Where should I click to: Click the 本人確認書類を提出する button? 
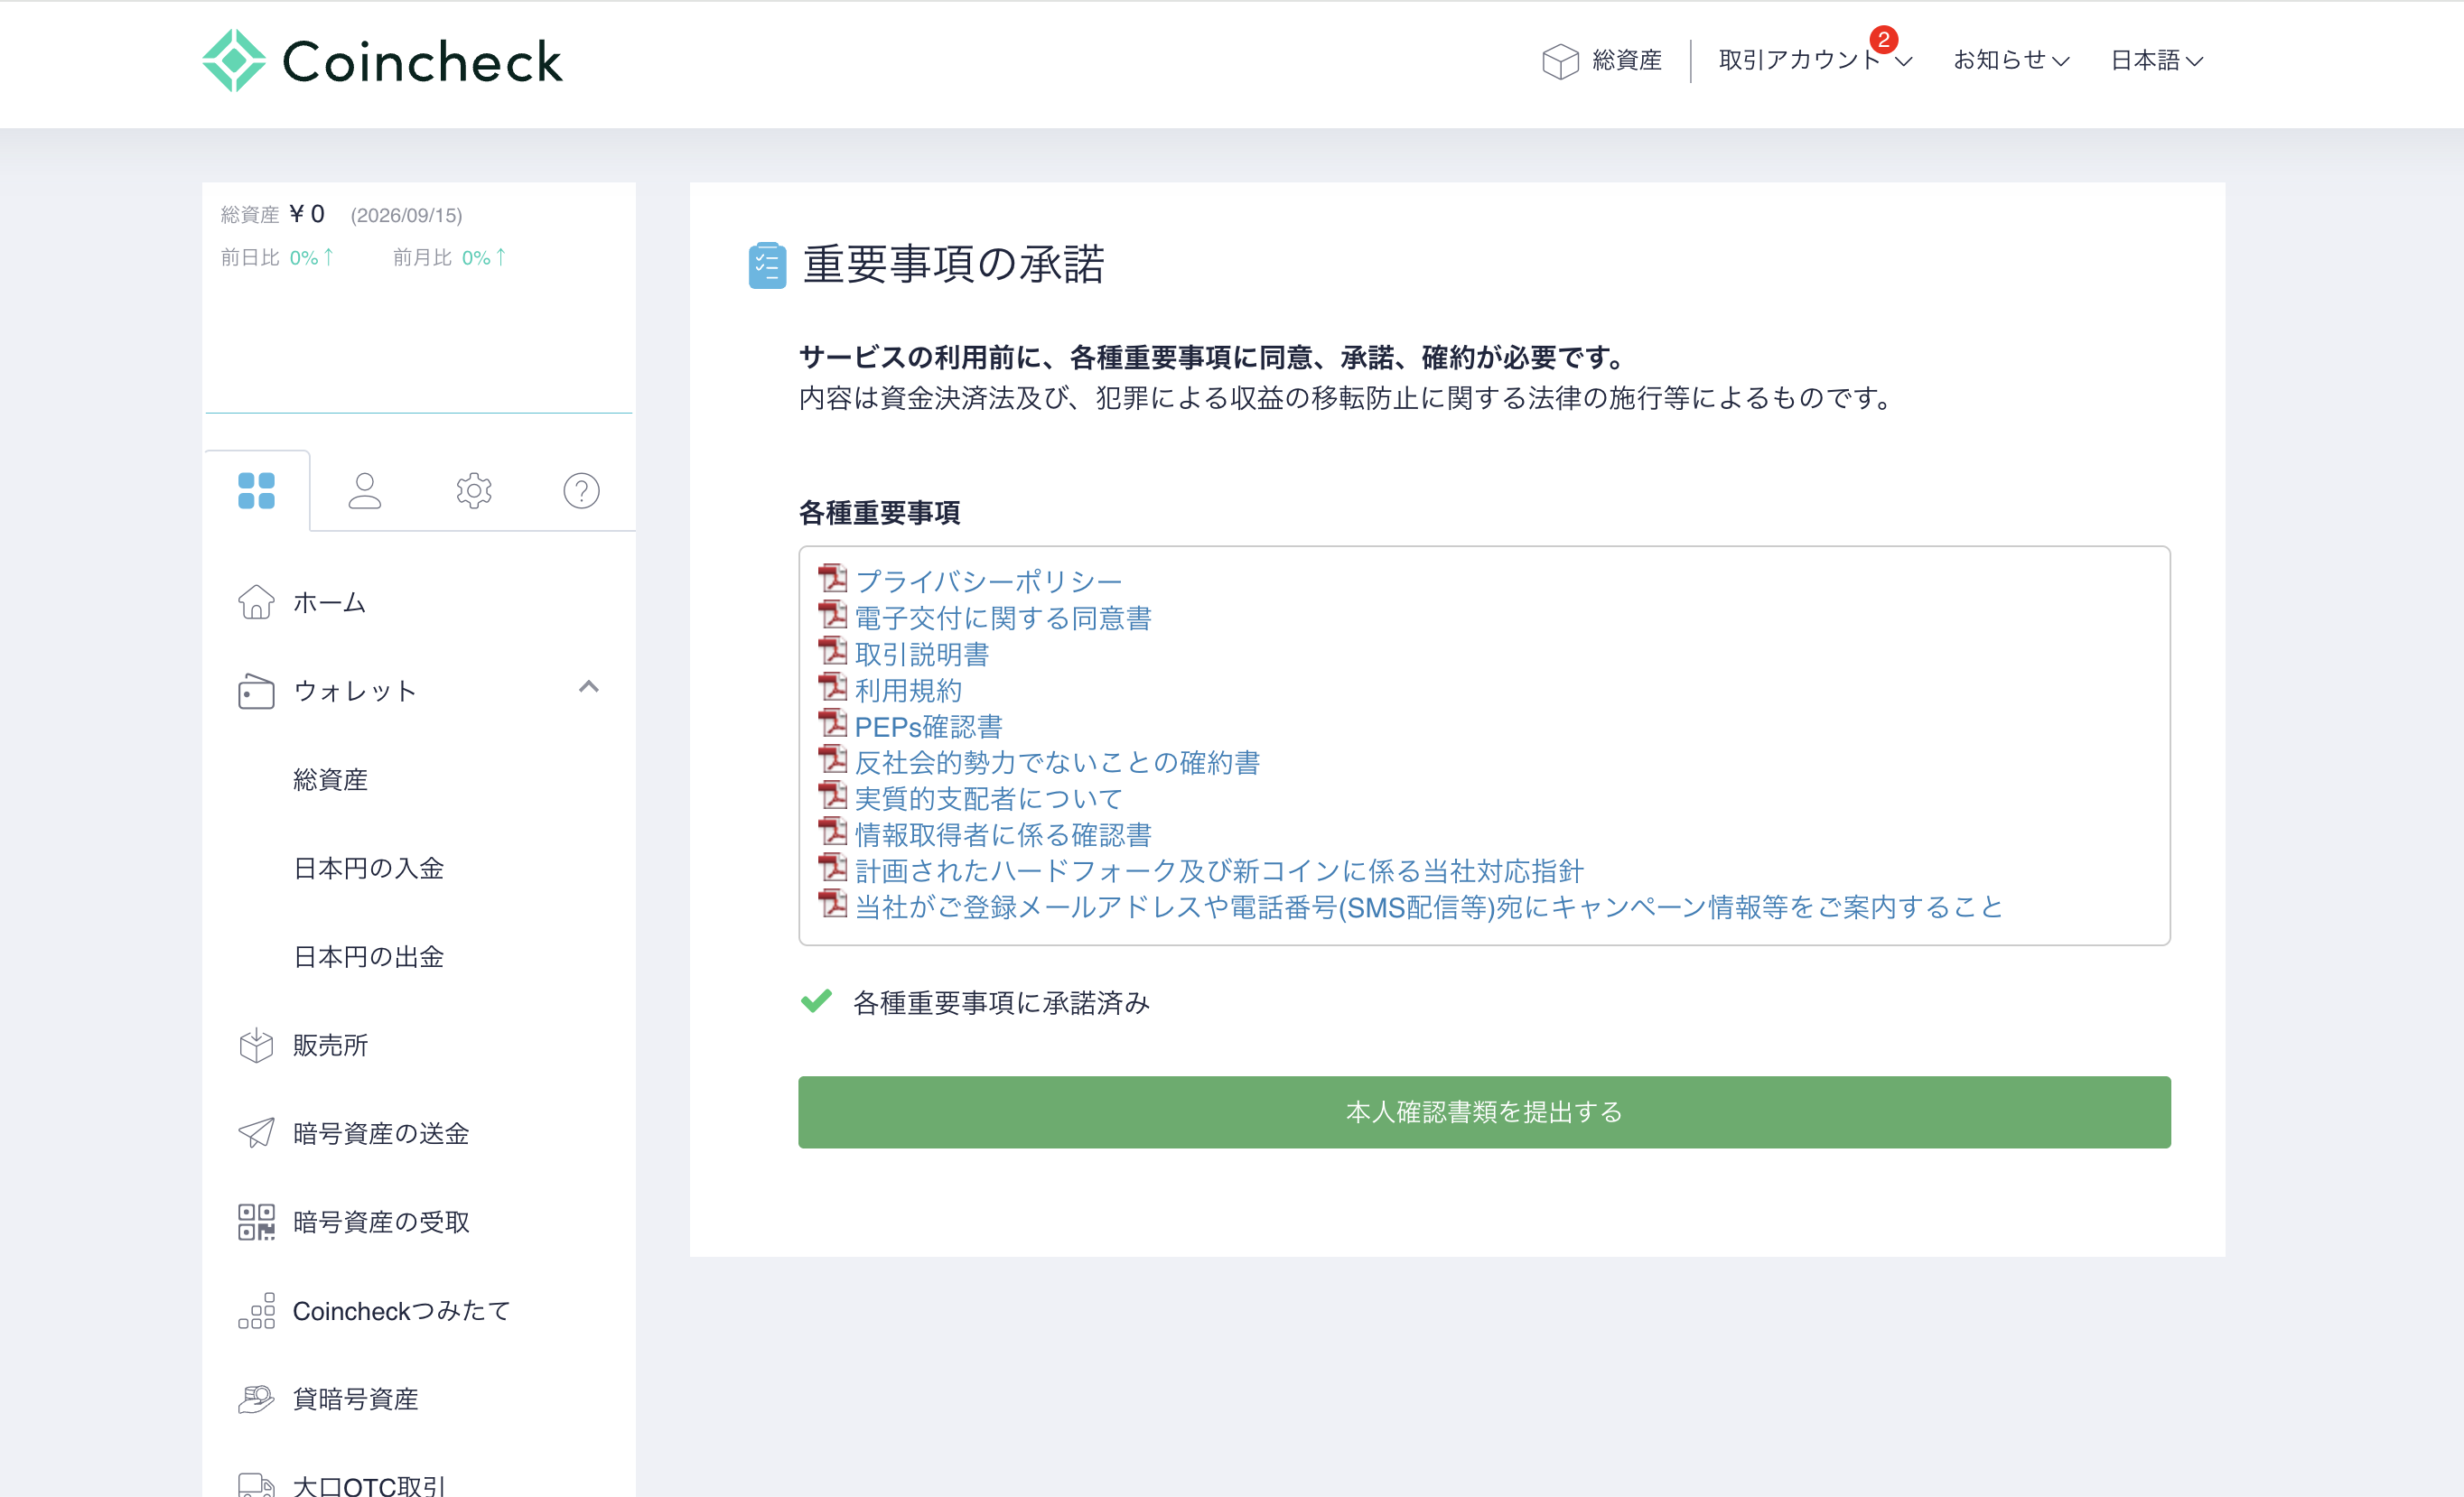click(1484, 1112)
